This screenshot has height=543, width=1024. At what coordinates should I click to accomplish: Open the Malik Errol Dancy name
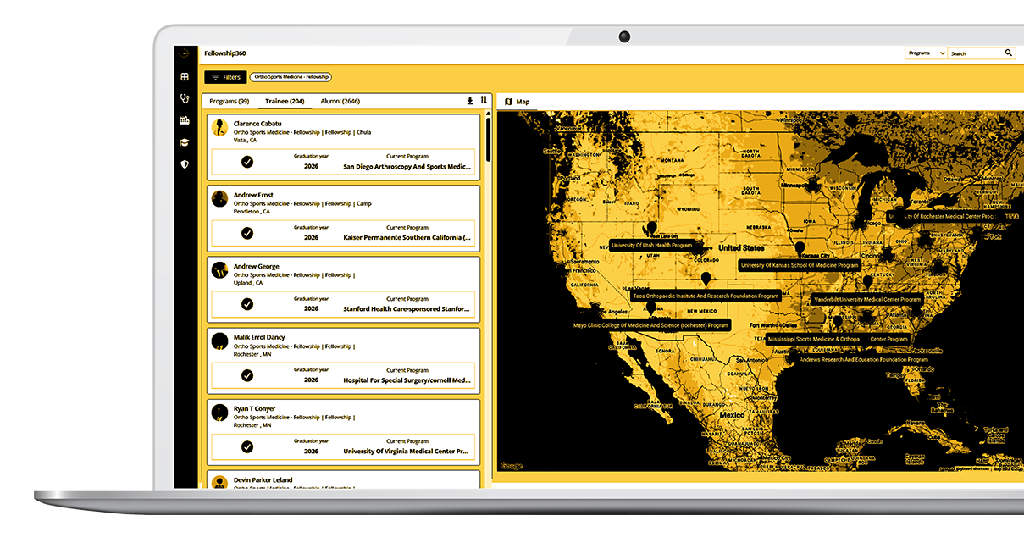259,337
